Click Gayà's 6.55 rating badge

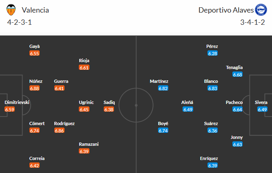pyautogui.click(x=34, y=53)
